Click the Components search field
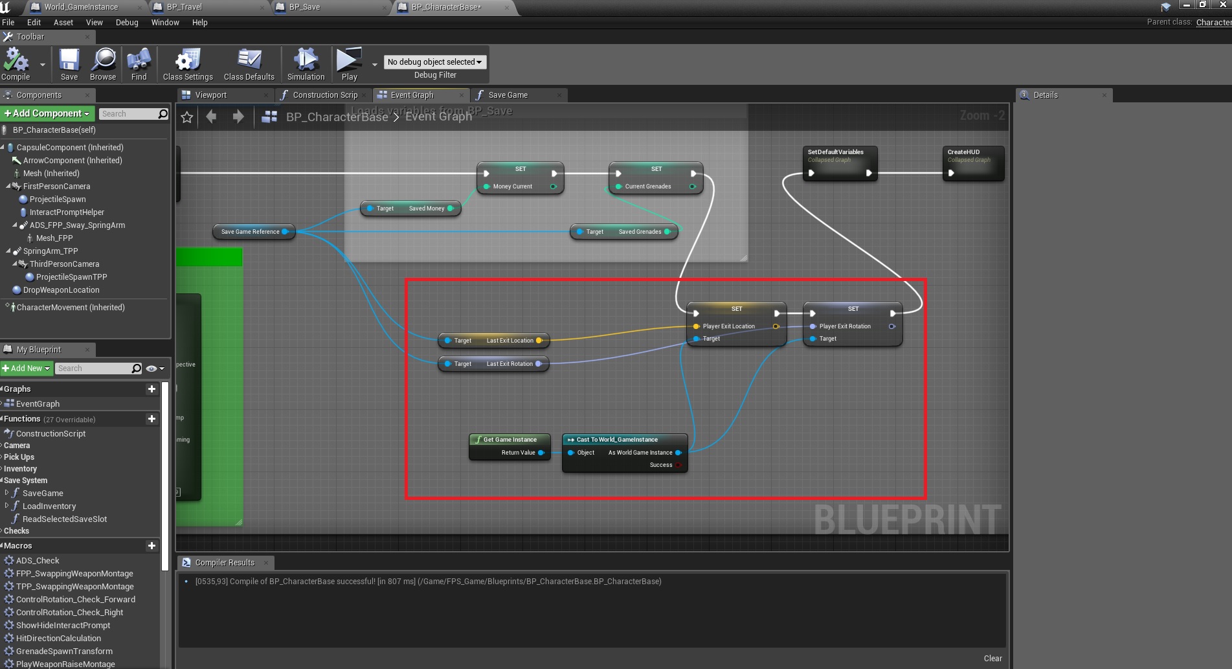The image size is (1232, 669). pyautogui.click(x=129, y=114)
